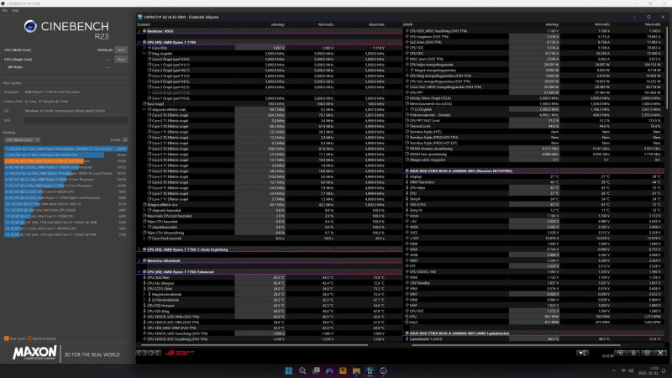The width and height of the screenshot is (672, 378).
Task: Click the Cinebench icon in the taskbar
Action: click(383, 370)
